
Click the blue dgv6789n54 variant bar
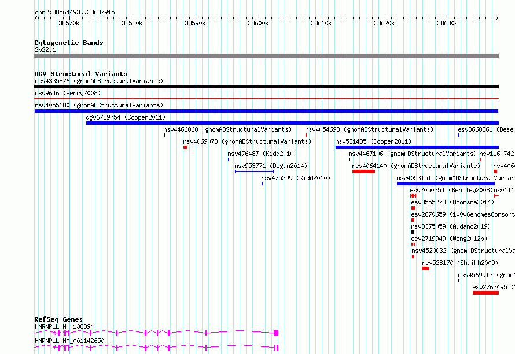[x=292, y=123]
